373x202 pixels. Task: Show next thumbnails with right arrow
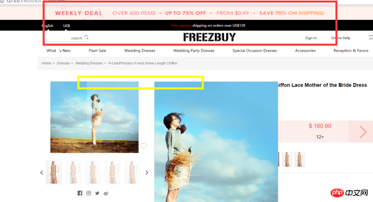pyautogui.click(x=147, y=173)
